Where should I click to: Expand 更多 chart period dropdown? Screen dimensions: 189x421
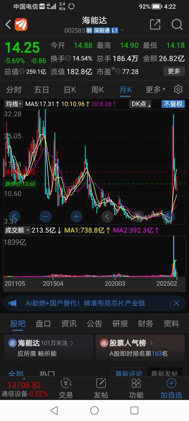tap(155, 89)
